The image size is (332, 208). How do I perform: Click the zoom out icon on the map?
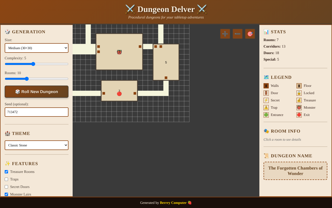point(237,34)
